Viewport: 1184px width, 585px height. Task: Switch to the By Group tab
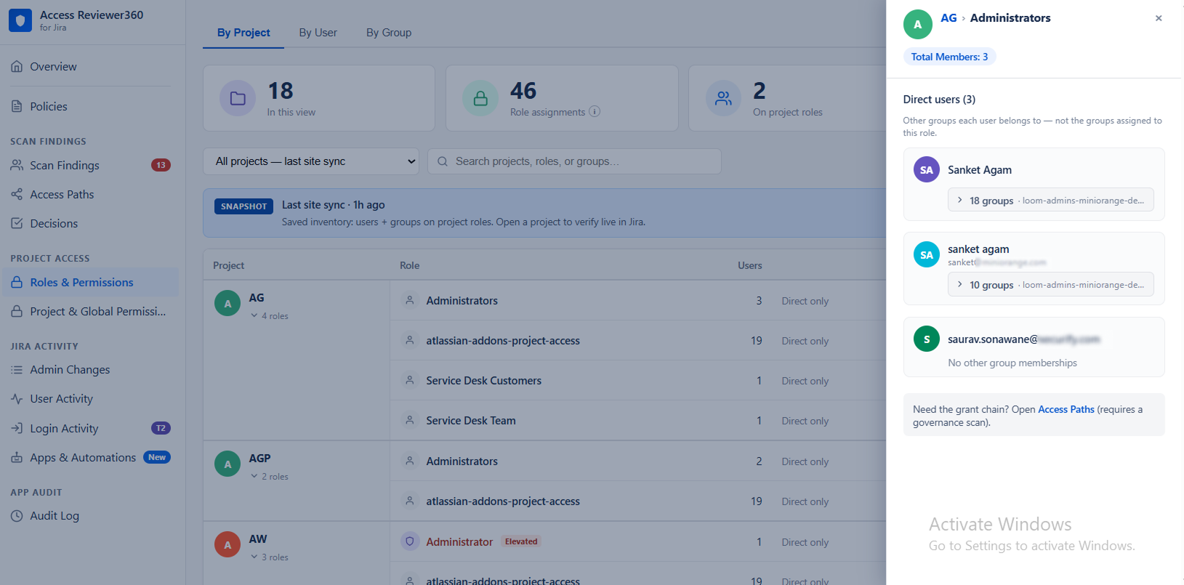tap(389, 33)
